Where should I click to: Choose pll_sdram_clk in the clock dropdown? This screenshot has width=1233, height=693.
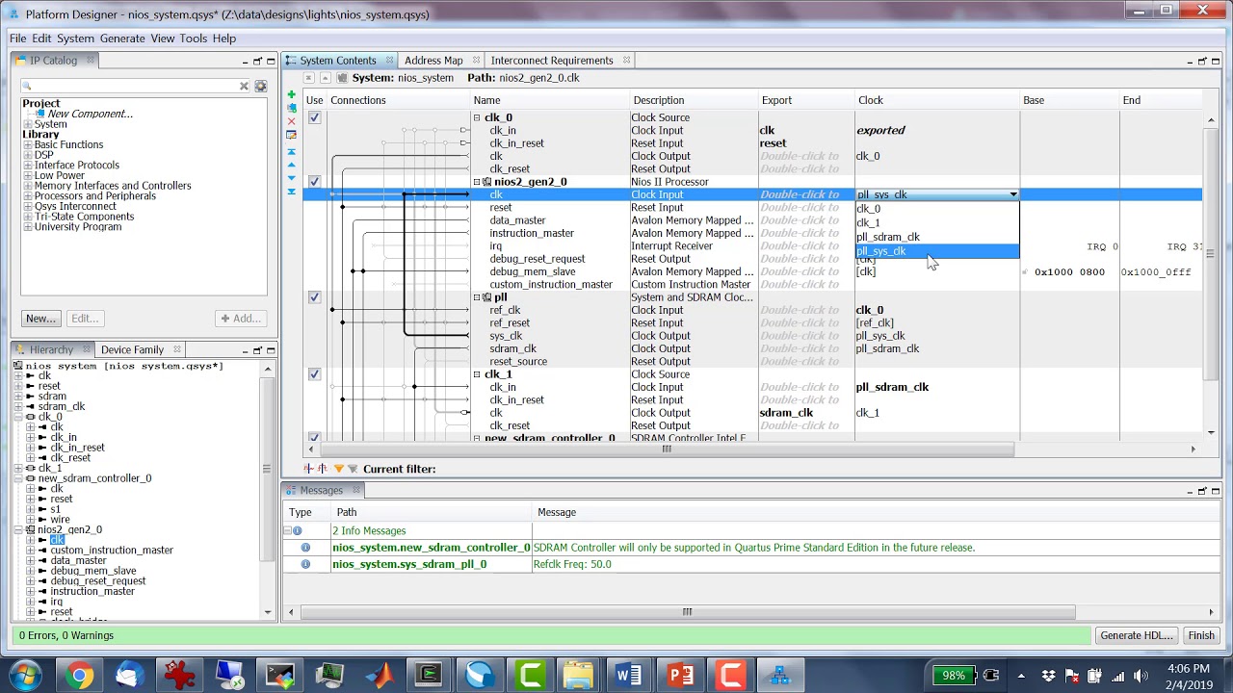tap(936, 237)
